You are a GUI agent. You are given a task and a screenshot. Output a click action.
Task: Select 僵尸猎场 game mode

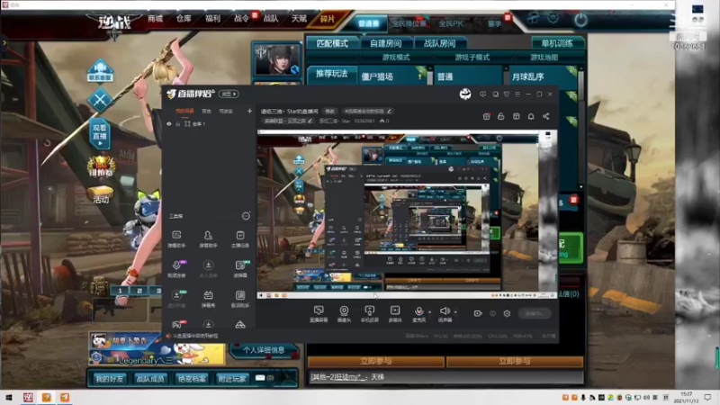click(x=391, y=76)
